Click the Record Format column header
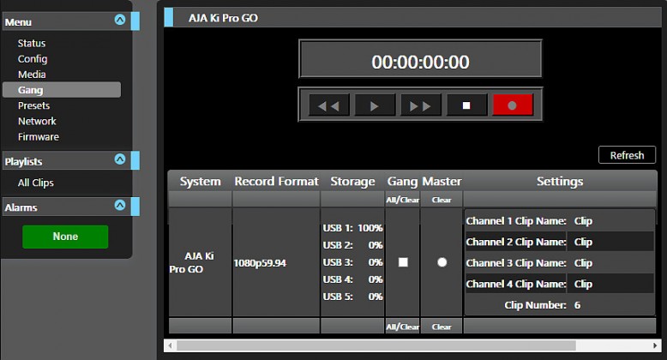Image resolution: width=667 pixels, height=360 pixels. coord(276,181)
